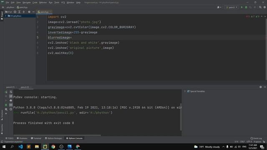Toggle scroll to end in console

pos(11,96)
